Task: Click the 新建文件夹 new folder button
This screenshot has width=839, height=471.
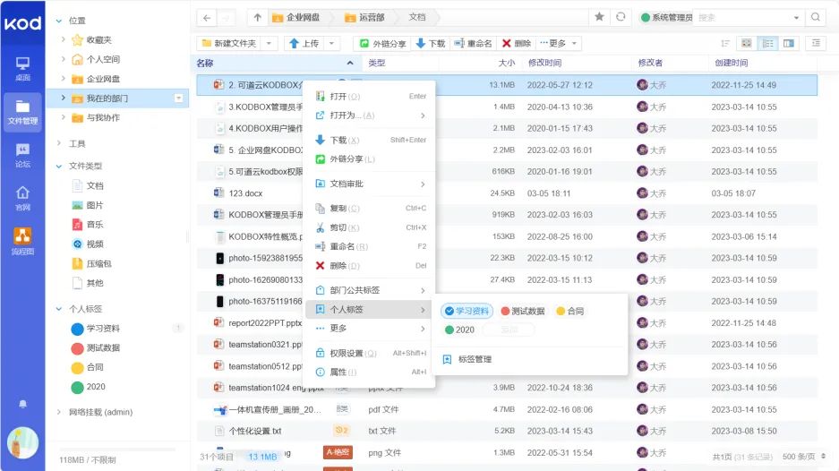Action: point(229,43)
